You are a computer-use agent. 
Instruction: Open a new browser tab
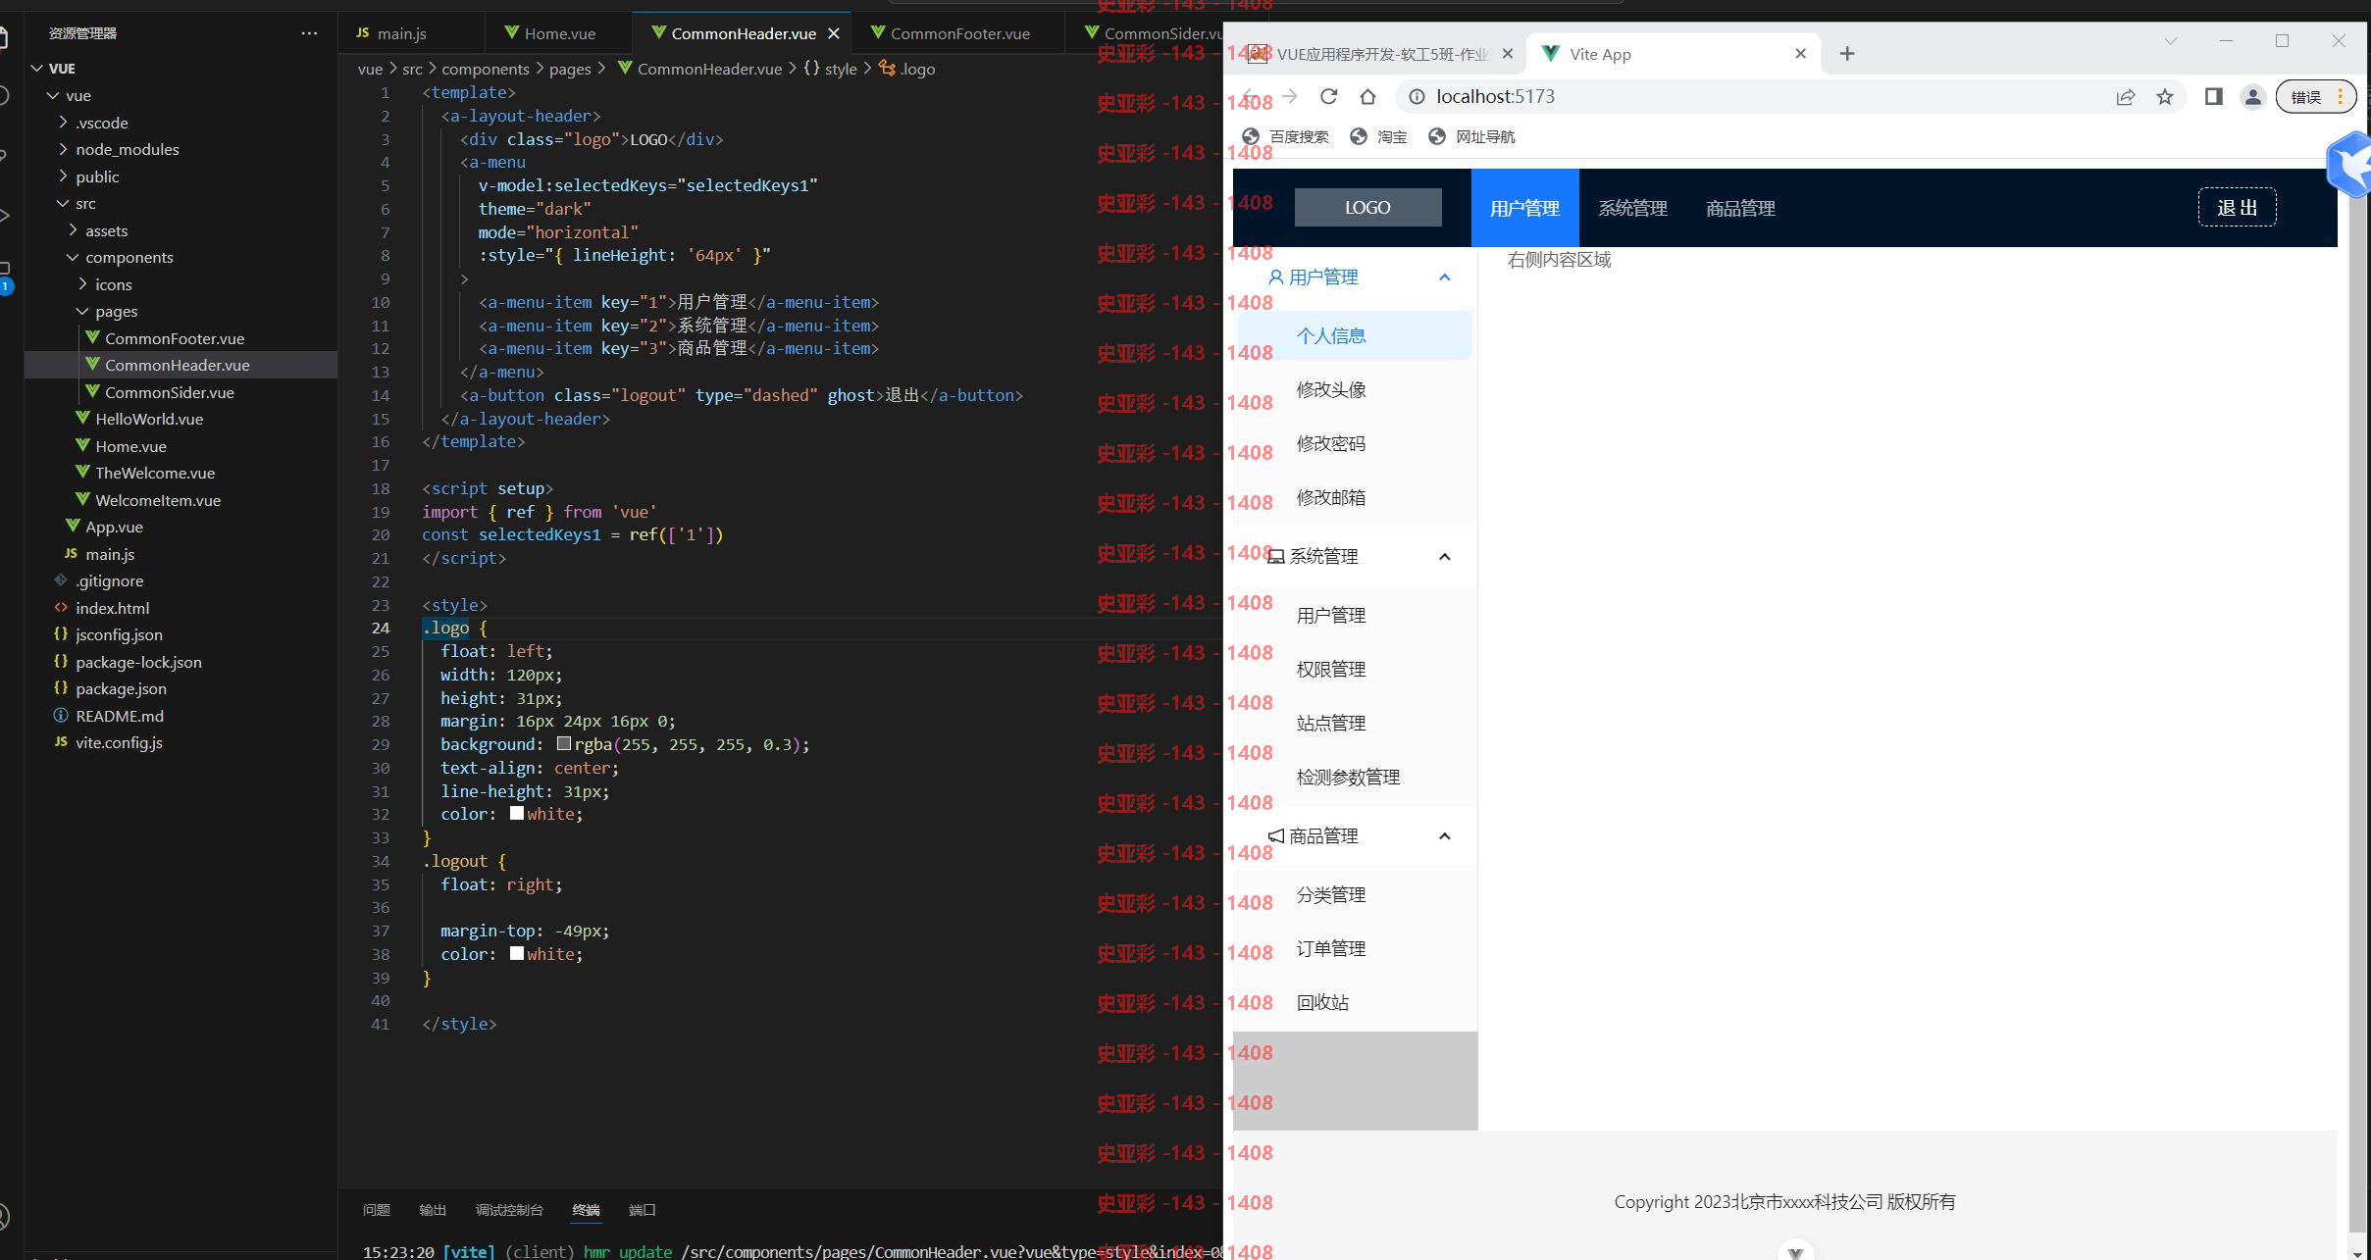[x=1847, y=54]
